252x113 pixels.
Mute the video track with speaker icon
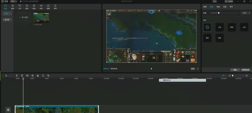[x=8, y=110]
